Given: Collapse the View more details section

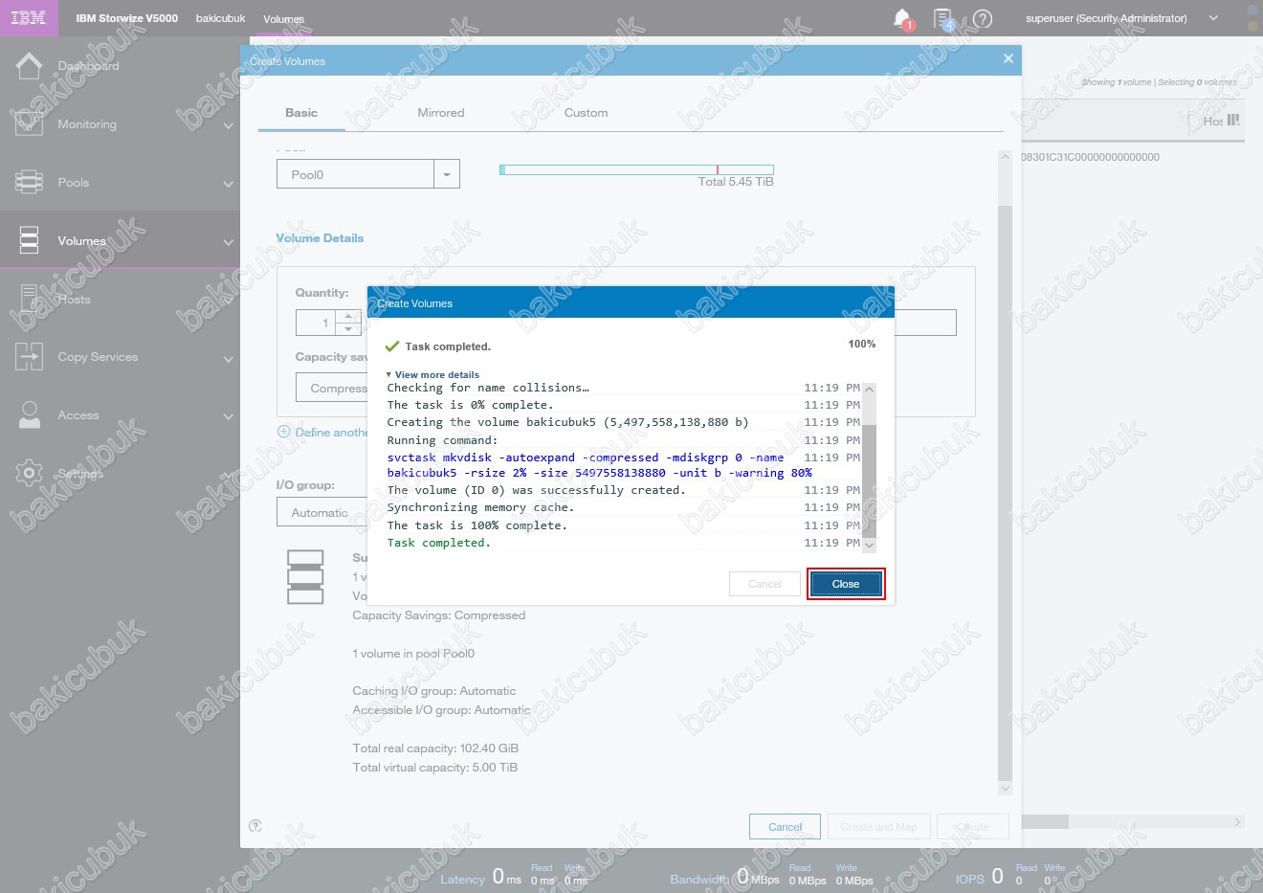Looking at the screenshot, I should pyautogui.click(x=432, y=374).
